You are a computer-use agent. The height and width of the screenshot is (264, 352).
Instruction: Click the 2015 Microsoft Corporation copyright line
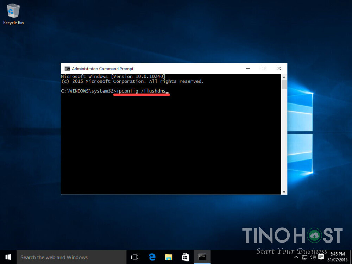point(132,81)
